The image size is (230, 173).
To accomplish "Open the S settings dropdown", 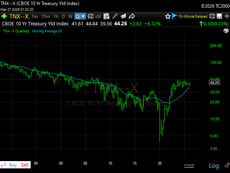I will point(212,16).
